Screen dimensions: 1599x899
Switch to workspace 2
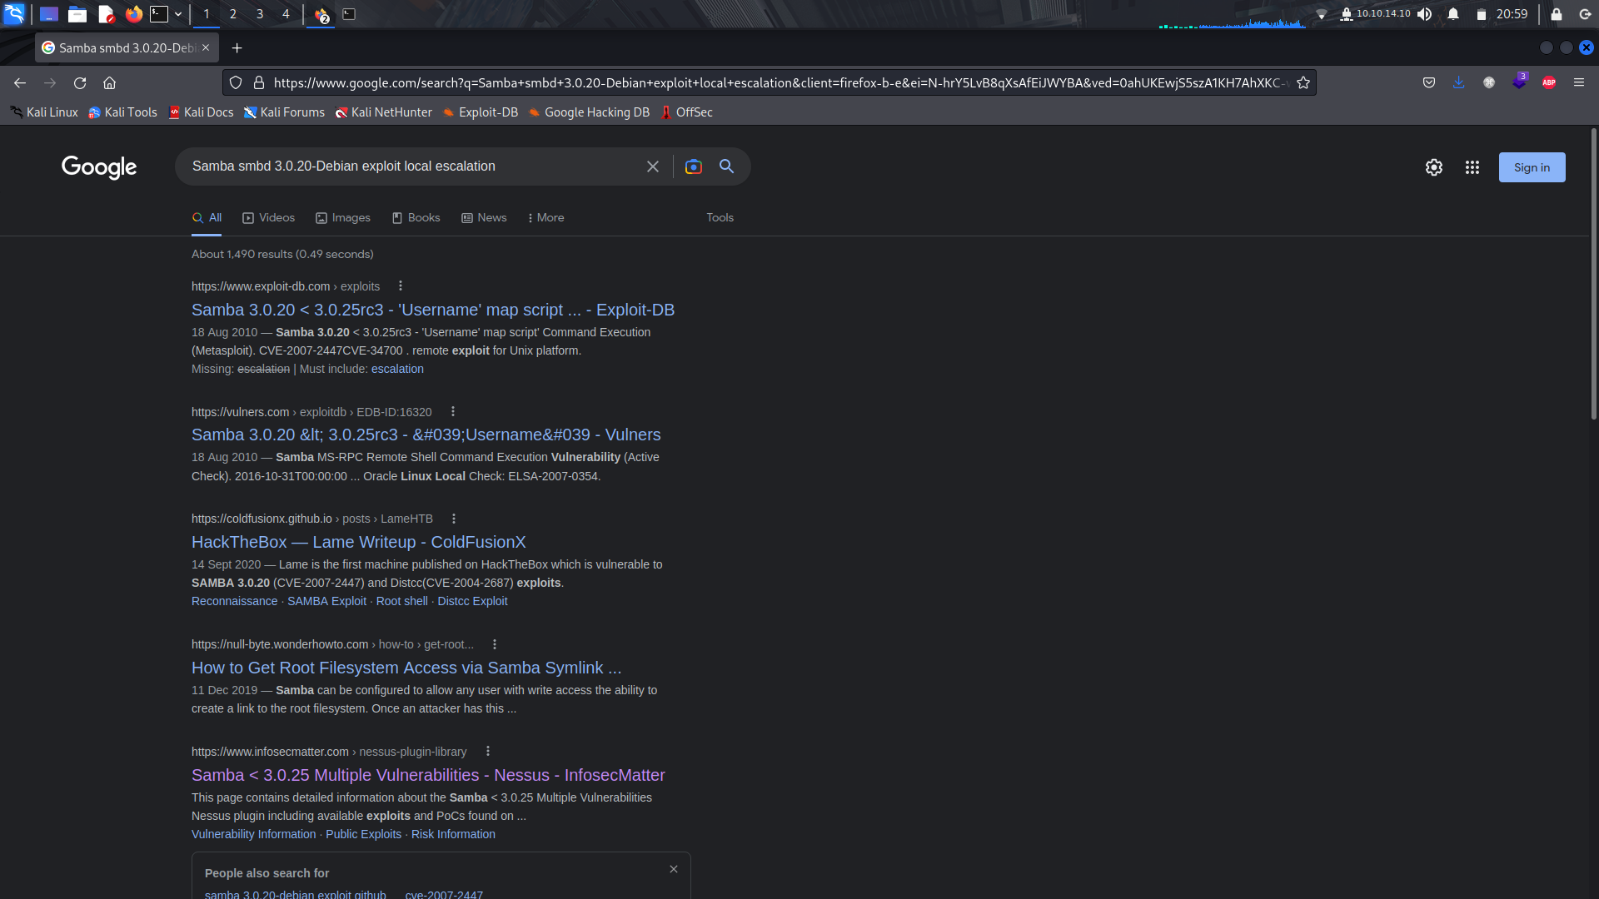pyautogui.click(x=233, y=14)
